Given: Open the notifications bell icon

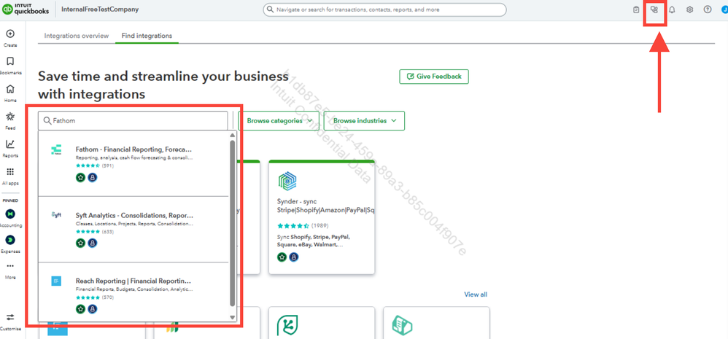Looking at the screenshot, I should tap(672, 9).
